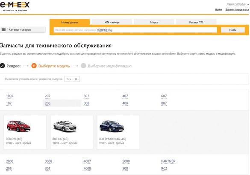Image resolution: width=250 pixels, height=175 pixels.
Task: Click the Запчасти для технического обслуживания heading
Action: point(56,46)
